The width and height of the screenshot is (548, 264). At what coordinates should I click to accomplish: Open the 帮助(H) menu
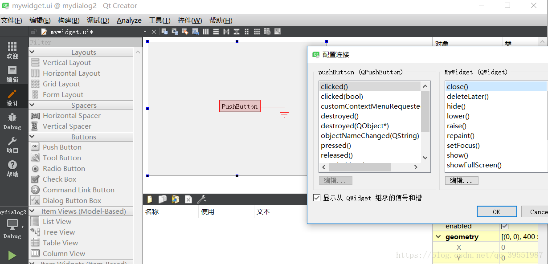[221, 20]
